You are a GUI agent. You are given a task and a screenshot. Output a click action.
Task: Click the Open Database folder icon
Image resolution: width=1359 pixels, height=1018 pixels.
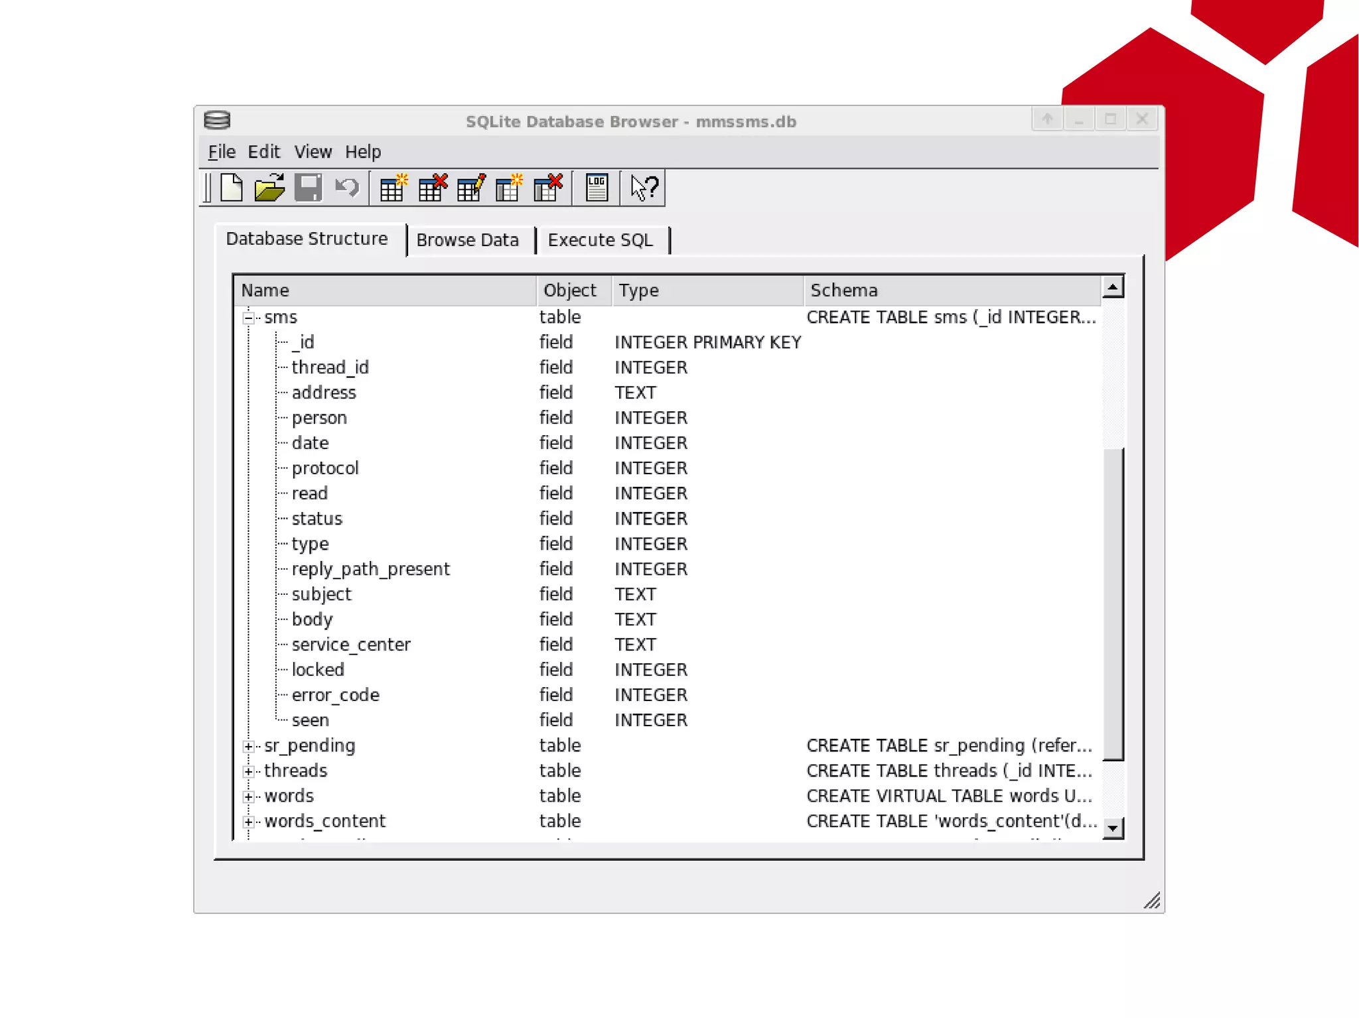pyautogui.click(x=269, y=188)
